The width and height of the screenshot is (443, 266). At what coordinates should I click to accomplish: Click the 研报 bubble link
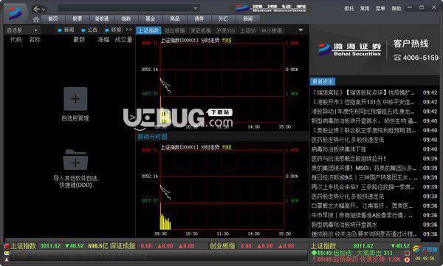tap(113, 30)
